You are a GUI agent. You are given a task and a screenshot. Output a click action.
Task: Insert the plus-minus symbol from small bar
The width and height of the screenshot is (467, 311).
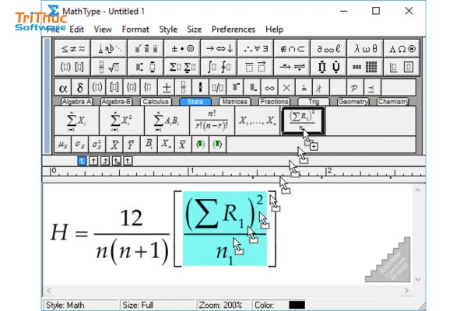click(167, 88)
